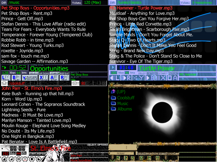Skip to next track in Opportunities player
Image resolution: width=217 pixels, height=162 pixels.
[65, 78]
